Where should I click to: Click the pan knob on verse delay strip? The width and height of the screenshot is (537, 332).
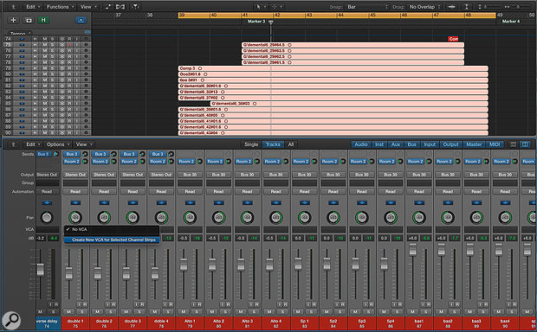[47, 218]
